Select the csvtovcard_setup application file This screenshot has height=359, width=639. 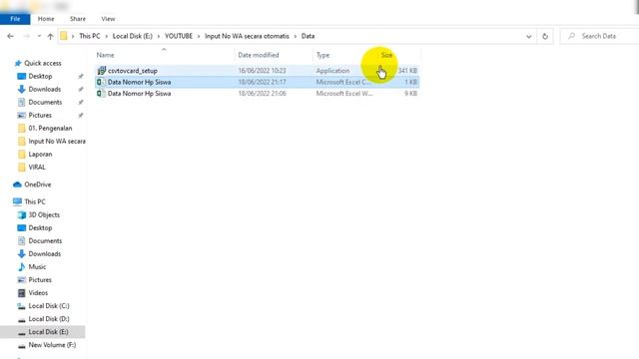pos(258,71)
